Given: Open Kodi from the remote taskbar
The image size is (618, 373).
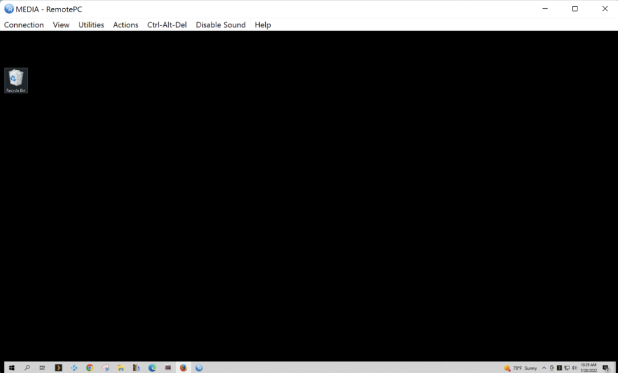Looking at the screenshot, I should [x=74, y=368].
